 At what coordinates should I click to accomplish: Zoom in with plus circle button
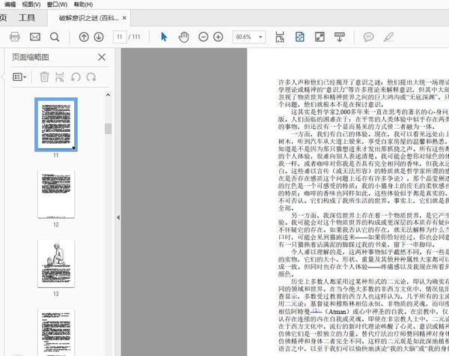(x=219, y=37)
